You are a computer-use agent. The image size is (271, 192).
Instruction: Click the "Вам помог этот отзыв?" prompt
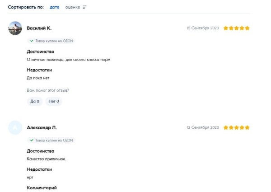[48, 90]
